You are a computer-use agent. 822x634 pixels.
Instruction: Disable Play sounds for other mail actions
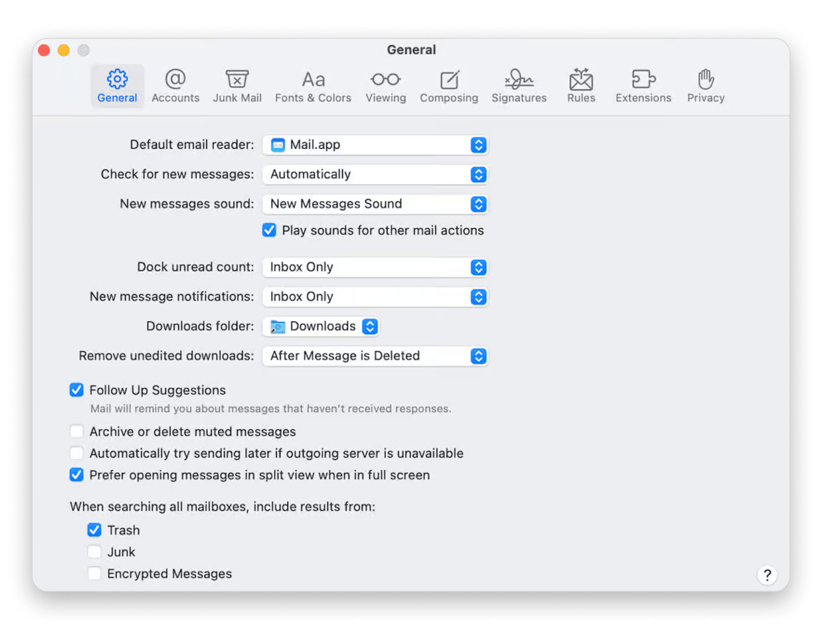pos(269,230)
